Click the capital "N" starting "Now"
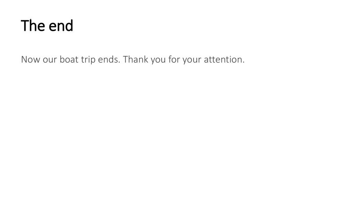 coord(24,60)
